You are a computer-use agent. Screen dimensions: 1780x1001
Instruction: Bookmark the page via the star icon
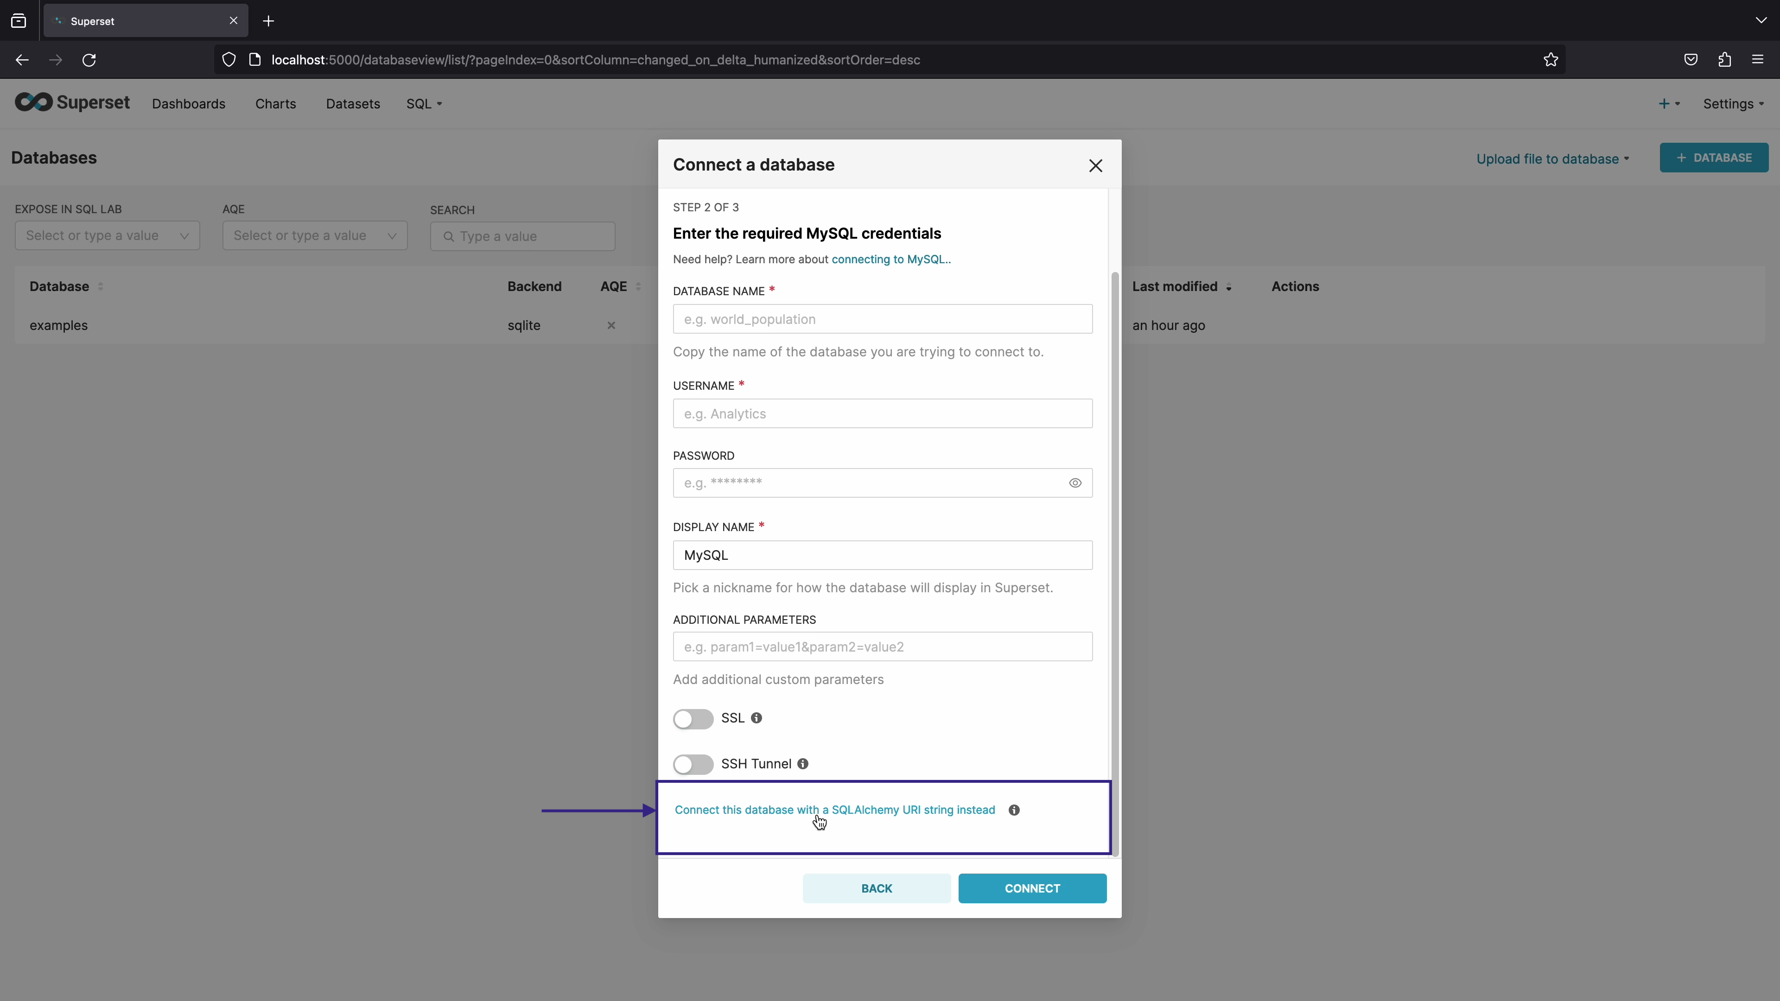pos(1551,59)
